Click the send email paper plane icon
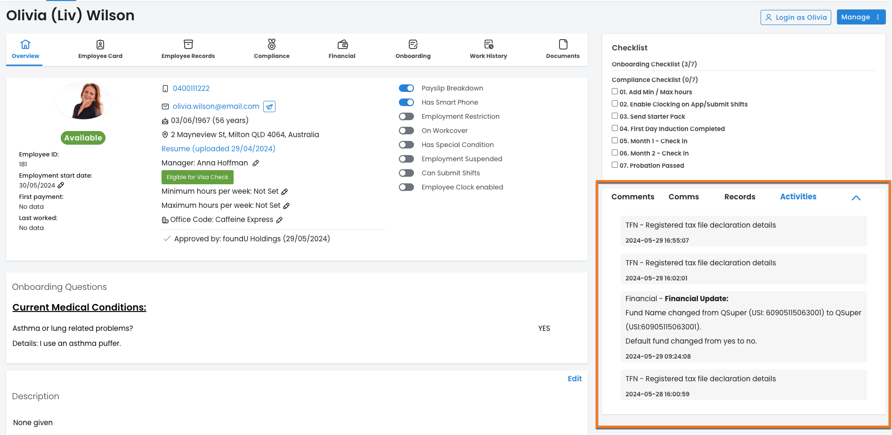This screenshot has width=892, height=435. [x=269, y=107]
